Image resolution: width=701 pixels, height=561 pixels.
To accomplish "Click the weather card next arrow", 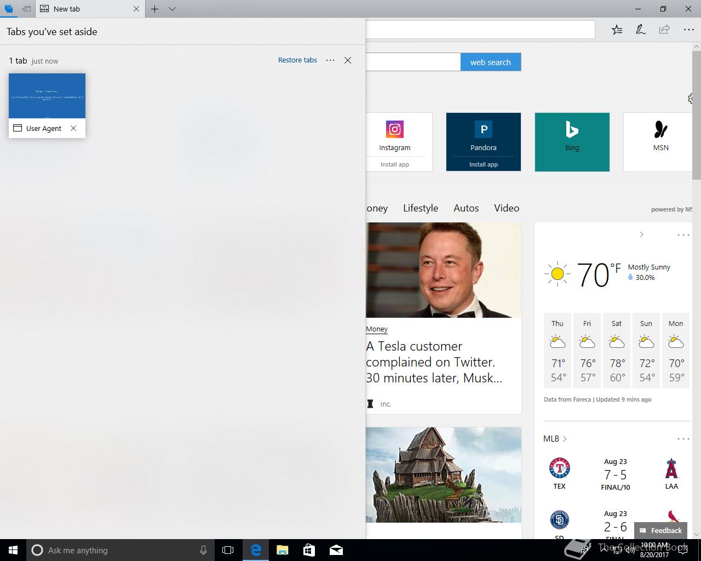I will tap(641, 234).
